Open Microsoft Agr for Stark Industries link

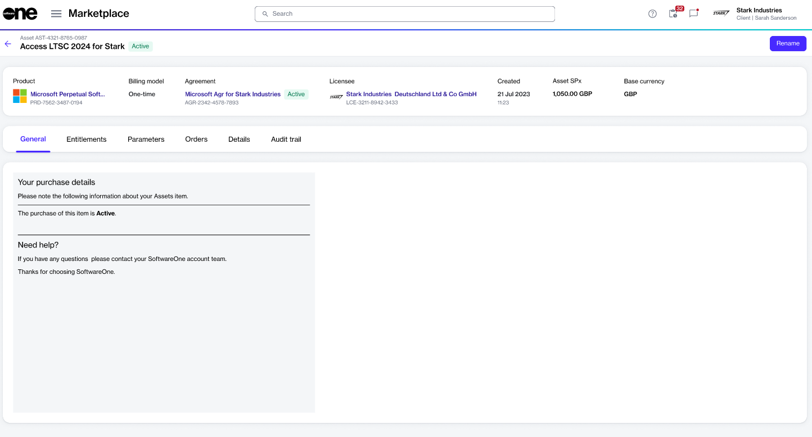click(x=233, y=94)
